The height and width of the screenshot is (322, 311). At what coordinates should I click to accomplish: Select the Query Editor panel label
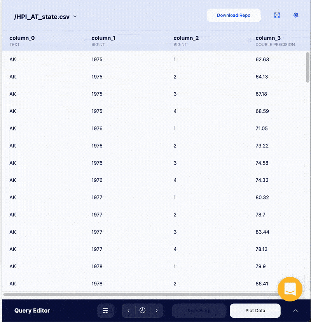32,310
